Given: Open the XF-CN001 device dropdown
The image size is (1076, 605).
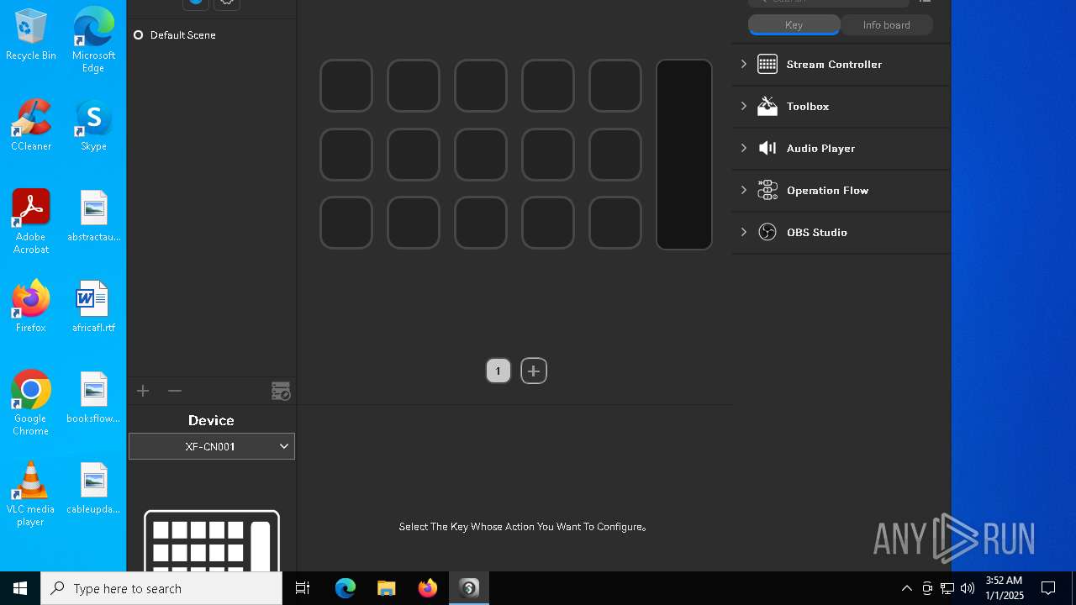Looking at the screenshot, I should point(212,446).
